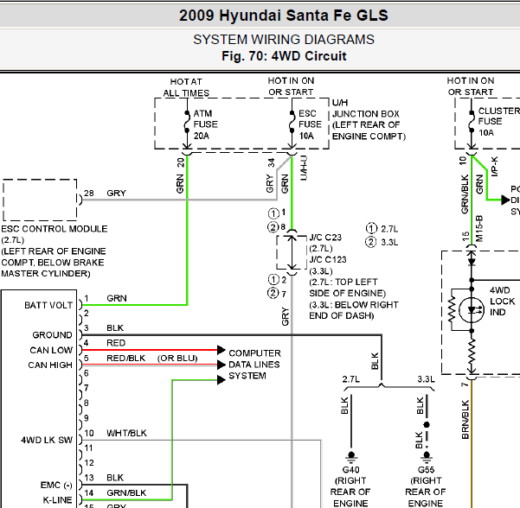This screenshot has height=508, width=520.
Task: Click the J/C C23 joint connector box
Action: (292, 252)
